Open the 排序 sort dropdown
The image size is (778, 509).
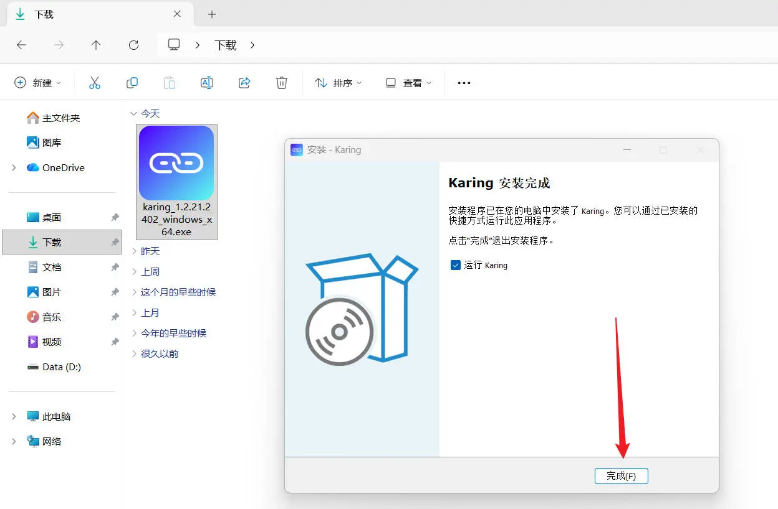pyautogui.click(x=339, y=83)
